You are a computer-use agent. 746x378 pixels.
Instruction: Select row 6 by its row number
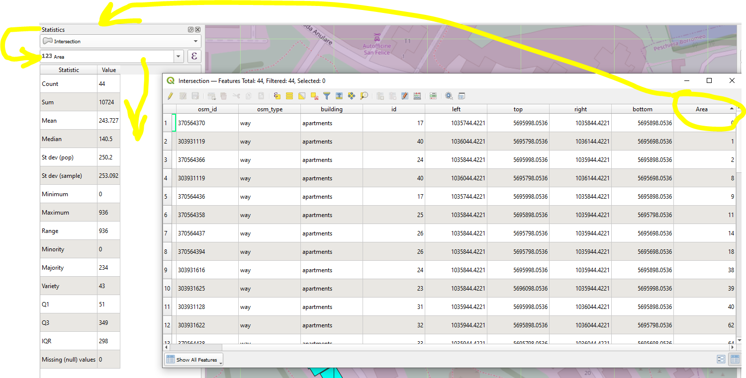coord(166,215)
